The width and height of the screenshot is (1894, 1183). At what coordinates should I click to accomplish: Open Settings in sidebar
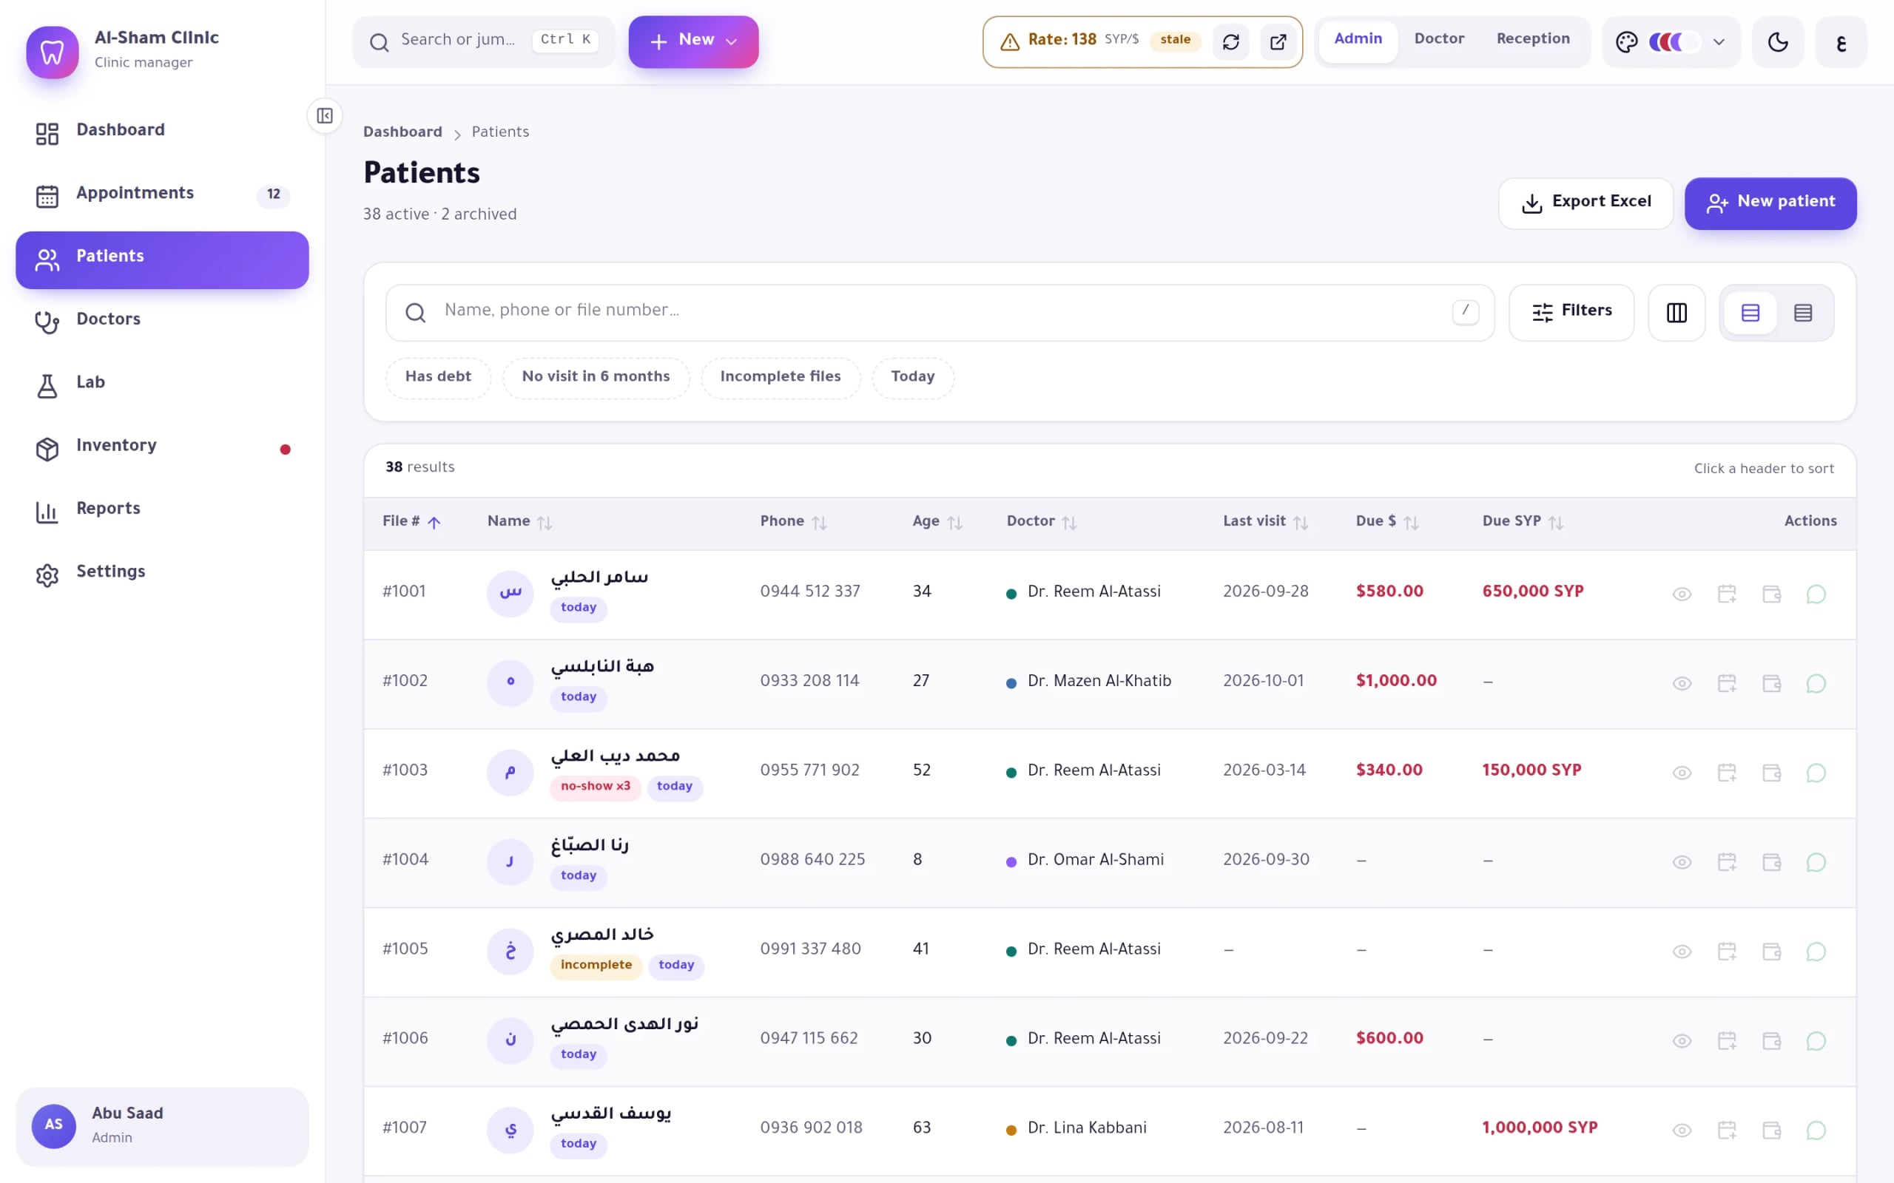point(162,575)
